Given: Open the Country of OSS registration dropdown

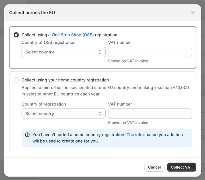Looking at the screenshot, I should click(63, 52).
